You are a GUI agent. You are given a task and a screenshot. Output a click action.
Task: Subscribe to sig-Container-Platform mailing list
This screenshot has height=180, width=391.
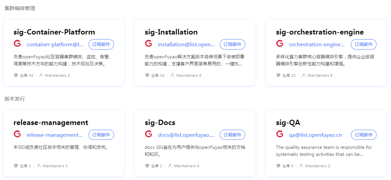coord(101,44)
